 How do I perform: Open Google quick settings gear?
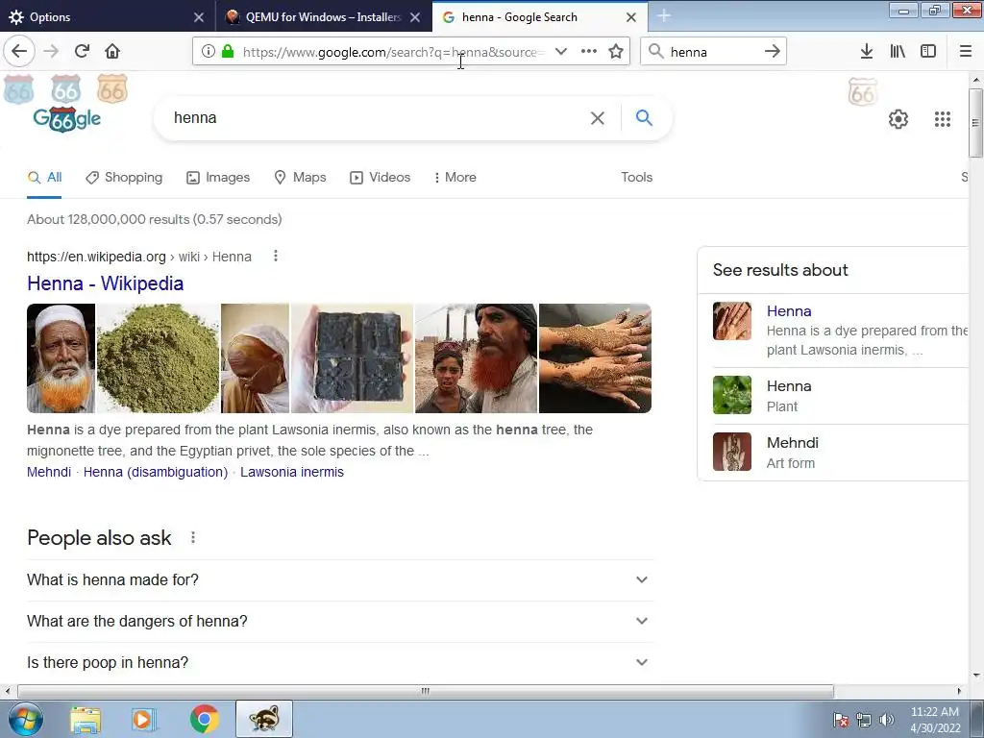[898, 118]
